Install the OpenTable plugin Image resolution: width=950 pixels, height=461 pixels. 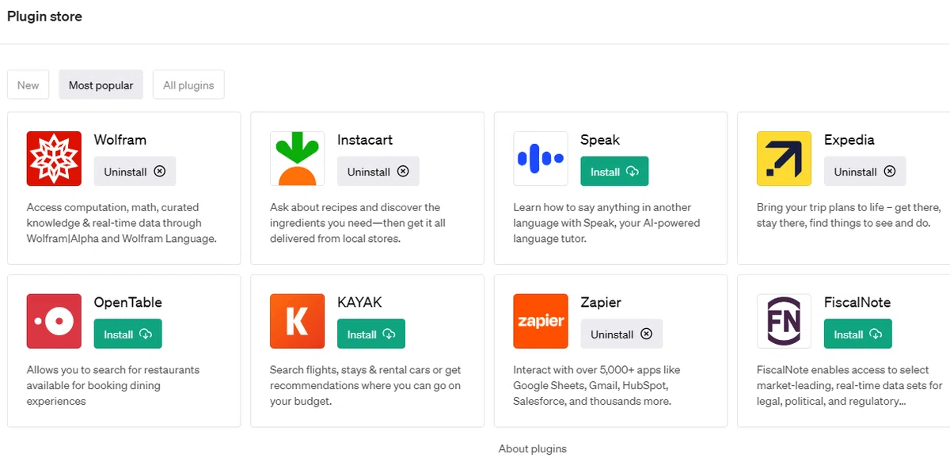[127, 334]
